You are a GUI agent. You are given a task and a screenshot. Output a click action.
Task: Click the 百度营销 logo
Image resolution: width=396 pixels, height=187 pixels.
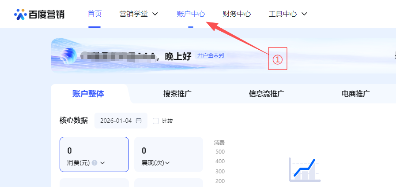click(40, 14)
